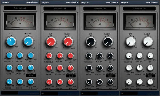
Task: Click the white MAX-GR knob
Action: 139,56
